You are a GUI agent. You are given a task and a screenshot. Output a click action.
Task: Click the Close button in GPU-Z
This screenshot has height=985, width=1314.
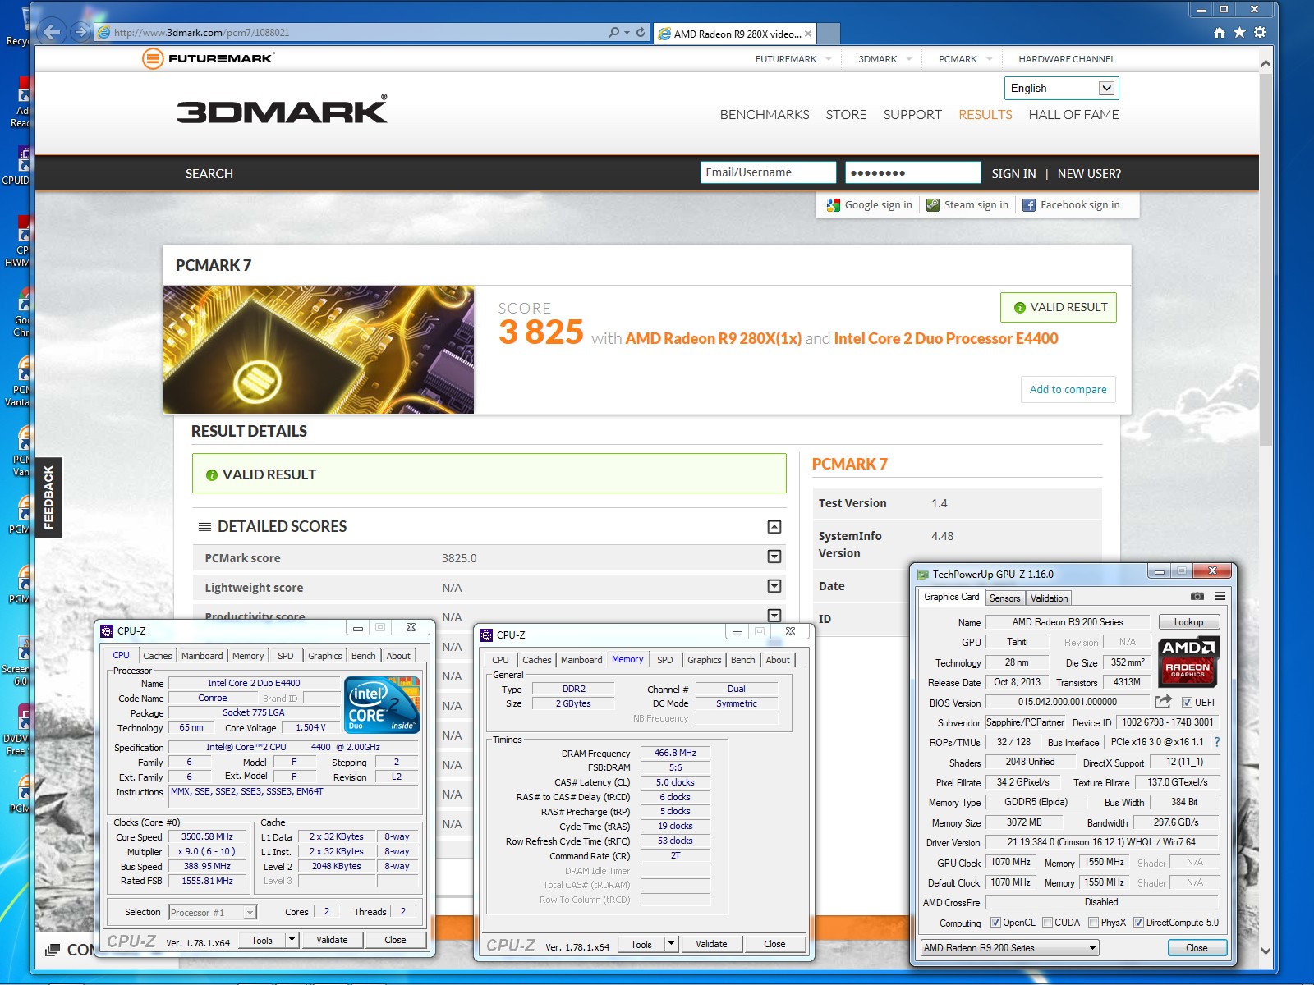tap(1197, 948)
